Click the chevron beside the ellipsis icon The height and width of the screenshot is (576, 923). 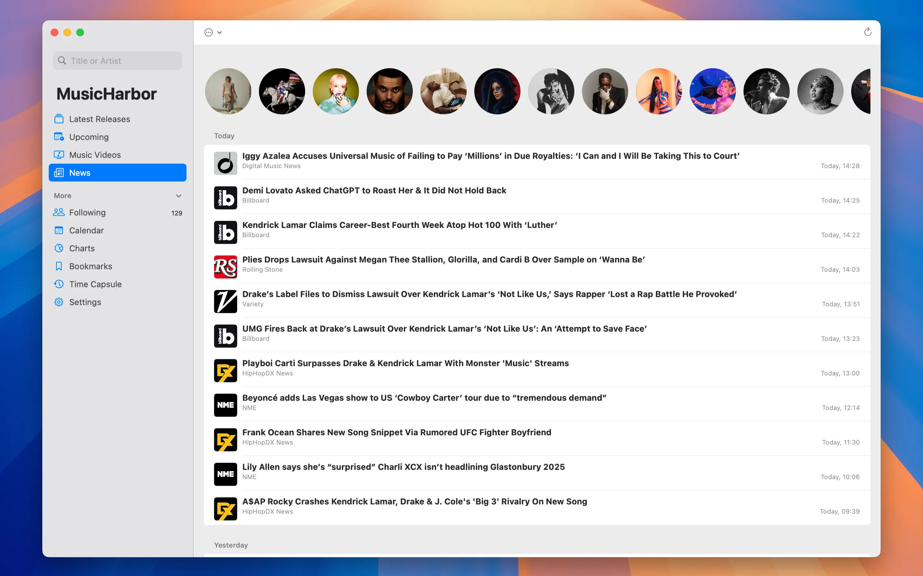pos(220,32)
